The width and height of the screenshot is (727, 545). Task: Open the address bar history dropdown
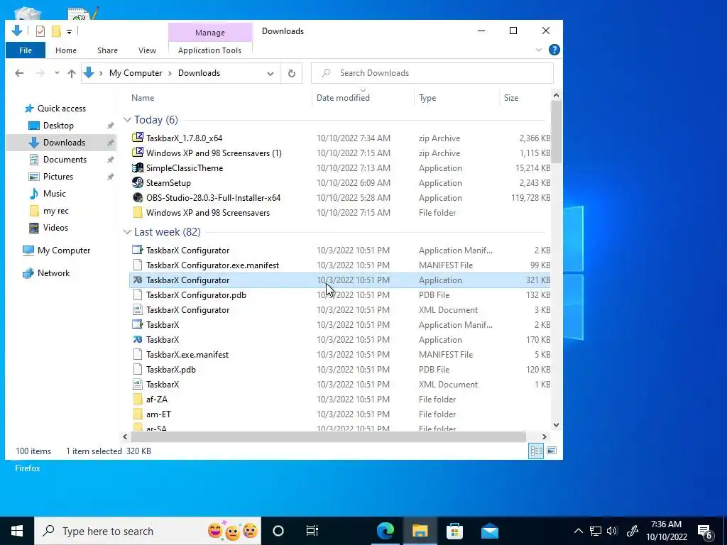(x=270, y=73)
